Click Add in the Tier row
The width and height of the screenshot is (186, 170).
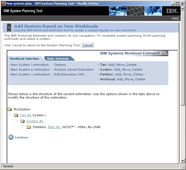[x=111, y=65]
